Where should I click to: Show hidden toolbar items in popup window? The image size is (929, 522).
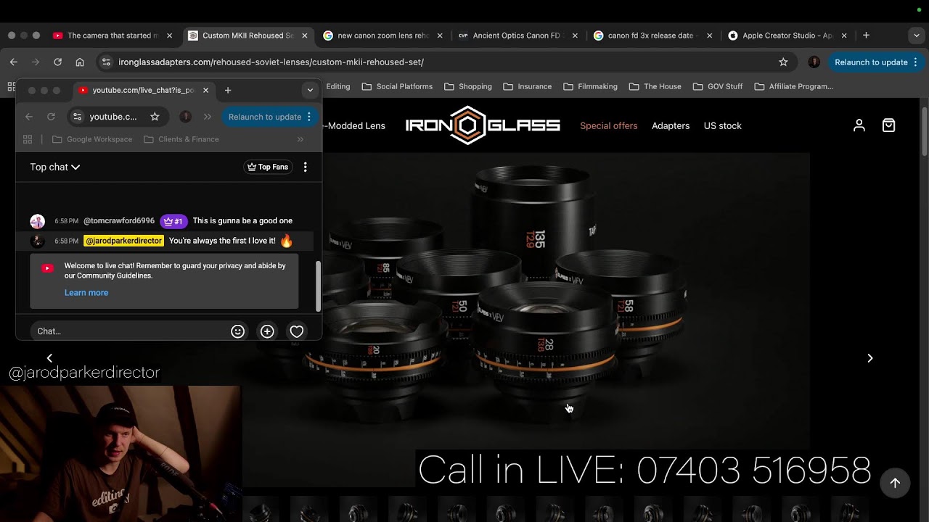(x=208, y=117)
